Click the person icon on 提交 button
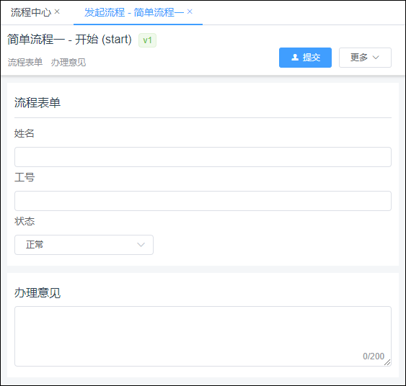The height and width of the screenshot is (386, 406). pyautogui.click(x=295, y=58)
